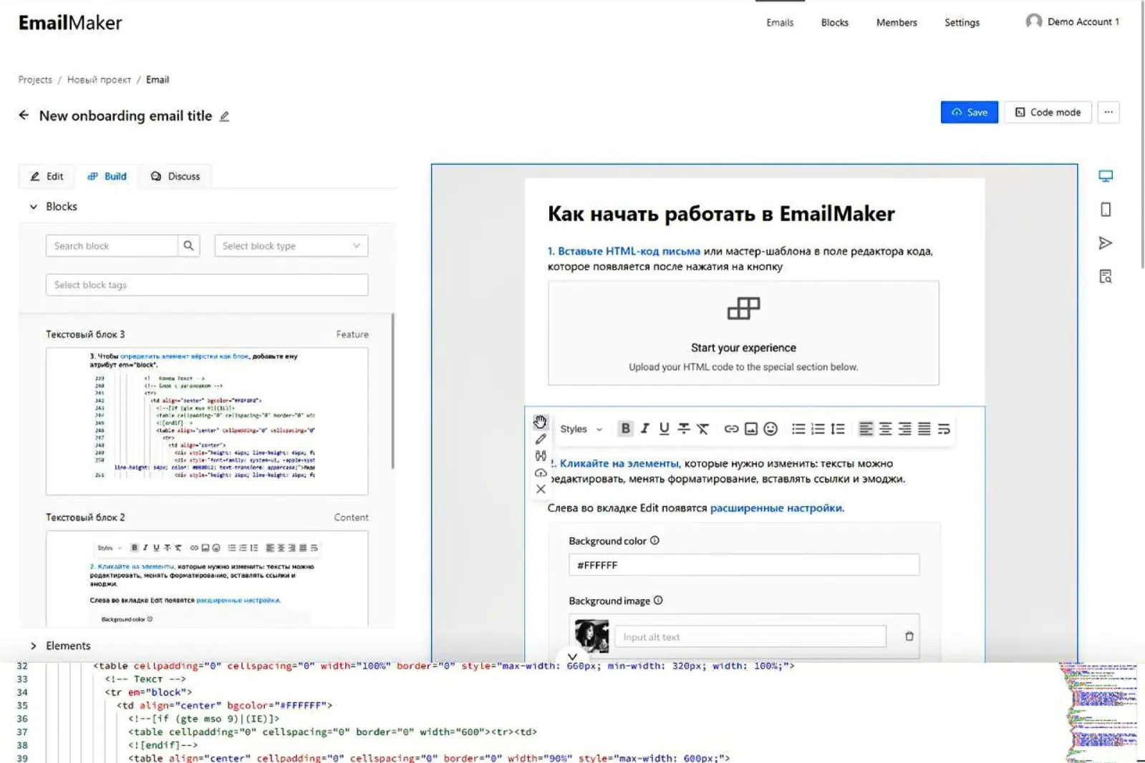
Task: Go to Новый проект breadcrumb
Action: (99, 79)
